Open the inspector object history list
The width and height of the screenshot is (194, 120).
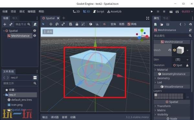(190, 24)
